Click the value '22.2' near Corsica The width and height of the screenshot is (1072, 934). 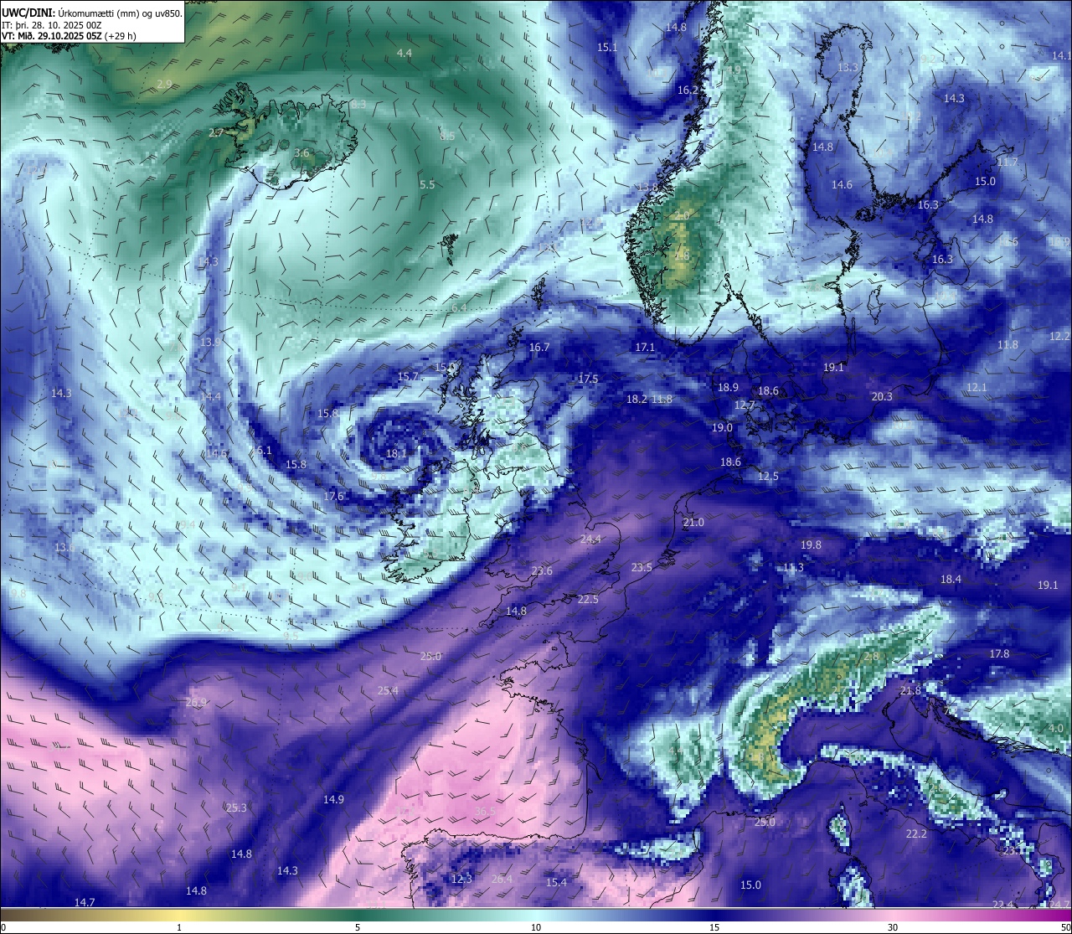click(x=916, y=833)
